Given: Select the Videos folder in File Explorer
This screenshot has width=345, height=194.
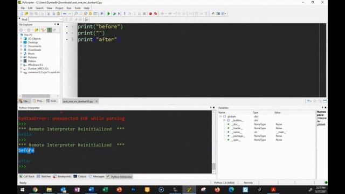Looking at the screenshot, I should pyautogui.click(x=32, y=61).
